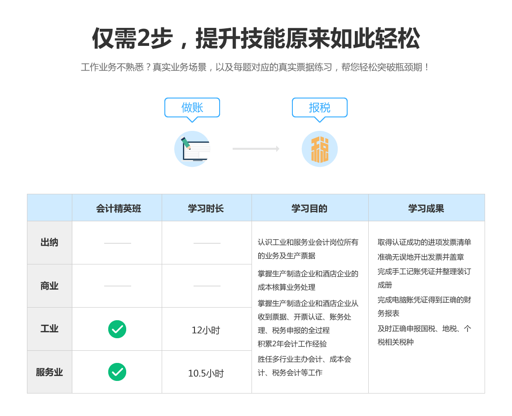
Task: Click the main heading 仅需2步，提升技能原来如此轻松
Action: coord(256,39)
